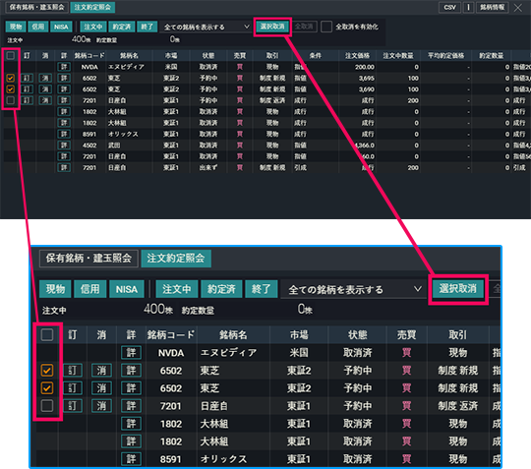Click 選択取消 button in enlarged view
The image size is (531, 469).
coord(458,289)
